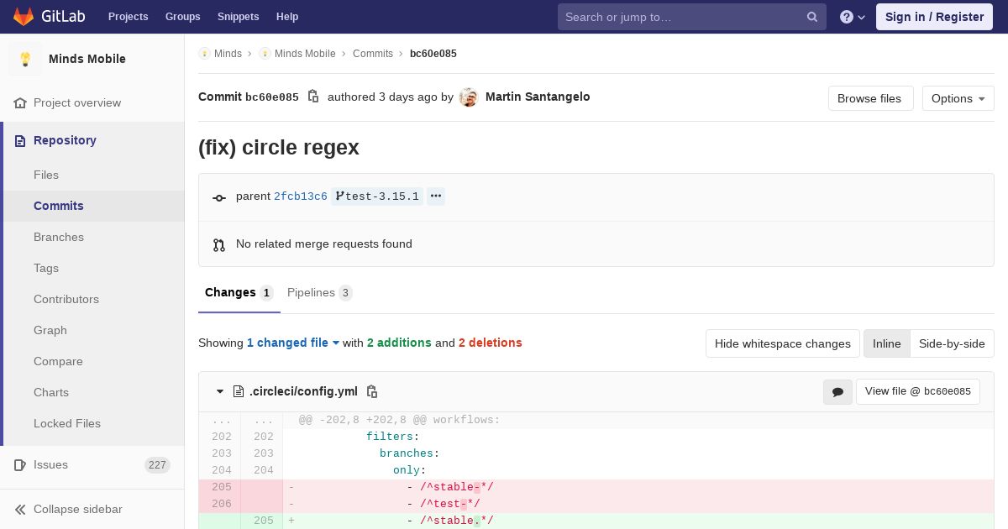Viewport: 1008px width, 529px height.
Task: Copy file path of .circleci/config.yml
Action: [372, 391]
